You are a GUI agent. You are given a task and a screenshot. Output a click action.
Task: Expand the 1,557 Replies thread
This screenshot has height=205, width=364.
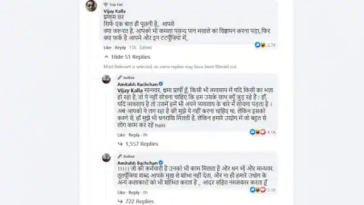(138, 144)
